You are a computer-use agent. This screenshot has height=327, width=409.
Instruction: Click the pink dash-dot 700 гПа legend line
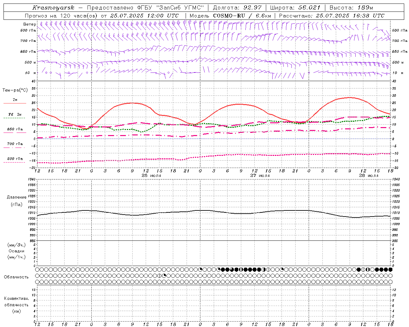pos(15,148)
